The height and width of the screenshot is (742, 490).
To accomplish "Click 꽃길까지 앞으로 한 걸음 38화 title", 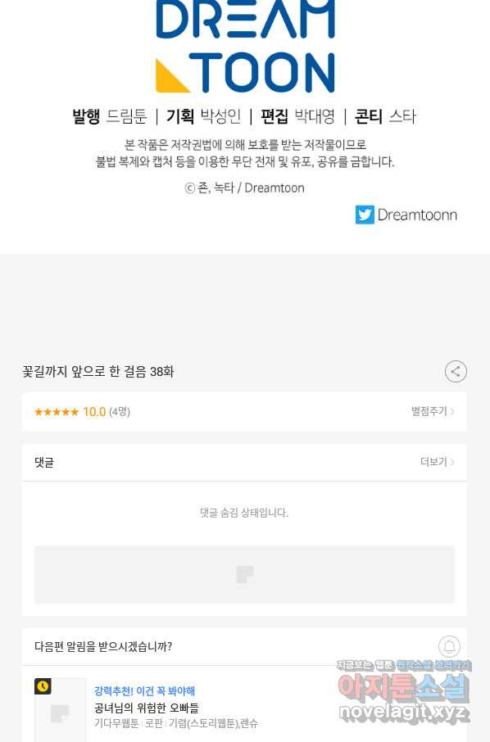I will [x=98, y=372].
